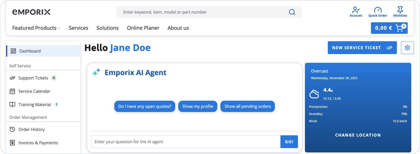This screenshot has width=420, height=154.
Task: Open Invoices & Payments in sidebar
Action: pyautogui.click(x=38, y=143)
